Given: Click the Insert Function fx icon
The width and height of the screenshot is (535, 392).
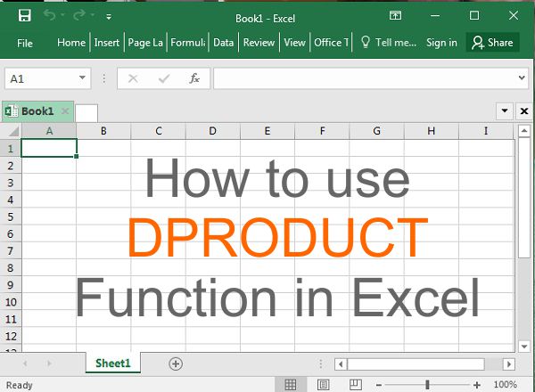Looking at the screenshot, I should pos(194,78).
